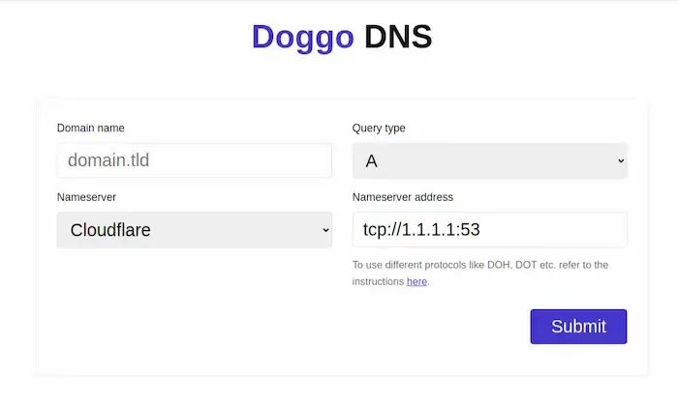Expand Query type using its chevron arrow
Viewport: 678px width, 404px height.
click(x=621, y=161)
